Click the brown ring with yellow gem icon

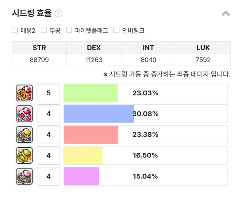[x=24, y=135]
